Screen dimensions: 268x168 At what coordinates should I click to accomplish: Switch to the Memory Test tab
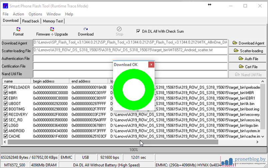click(x=53, y=21)
